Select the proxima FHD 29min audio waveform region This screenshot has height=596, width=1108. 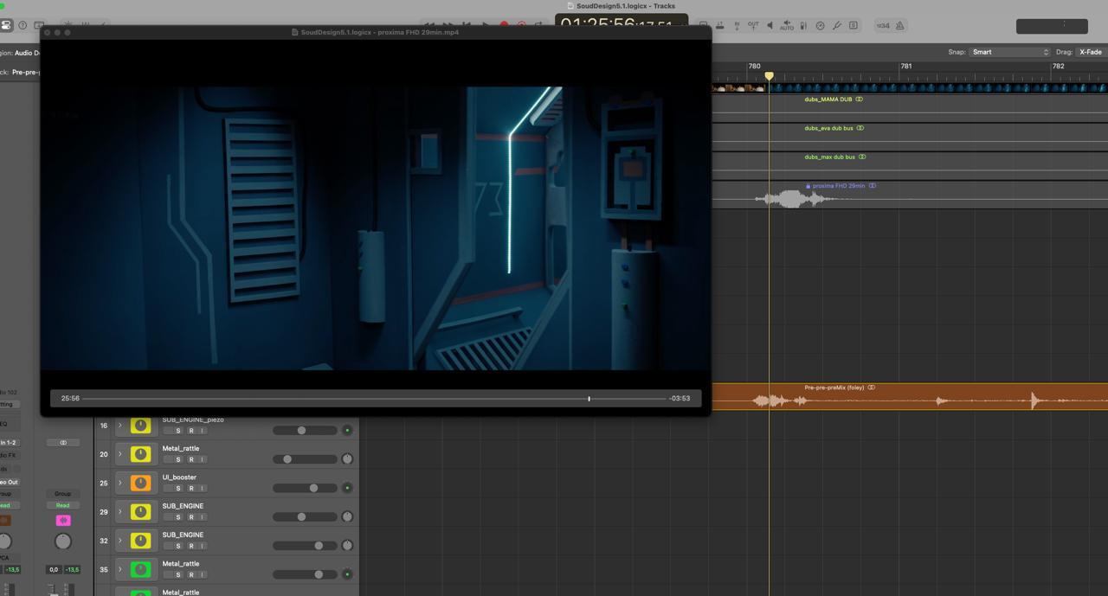pyautogui.click(x=909, y=195)
